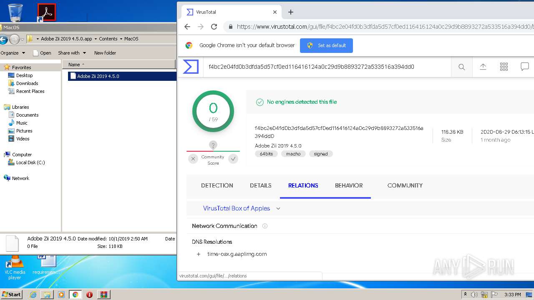Open the Recycle Bin desktop icon

15,12
